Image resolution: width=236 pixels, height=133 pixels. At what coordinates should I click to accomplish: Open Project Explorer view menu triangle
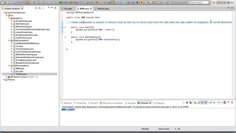coord(49,7)
